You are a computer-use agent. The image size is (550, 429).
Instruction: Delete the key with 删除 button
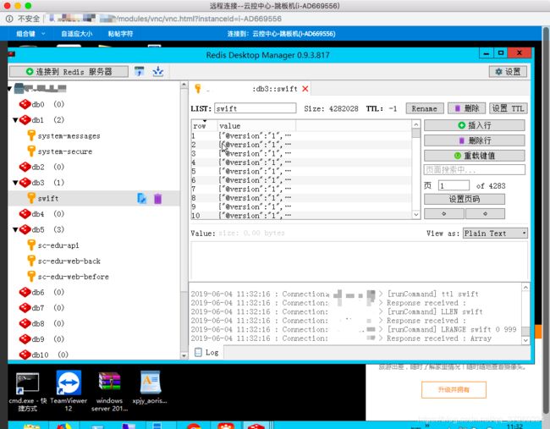pos(467,108)
